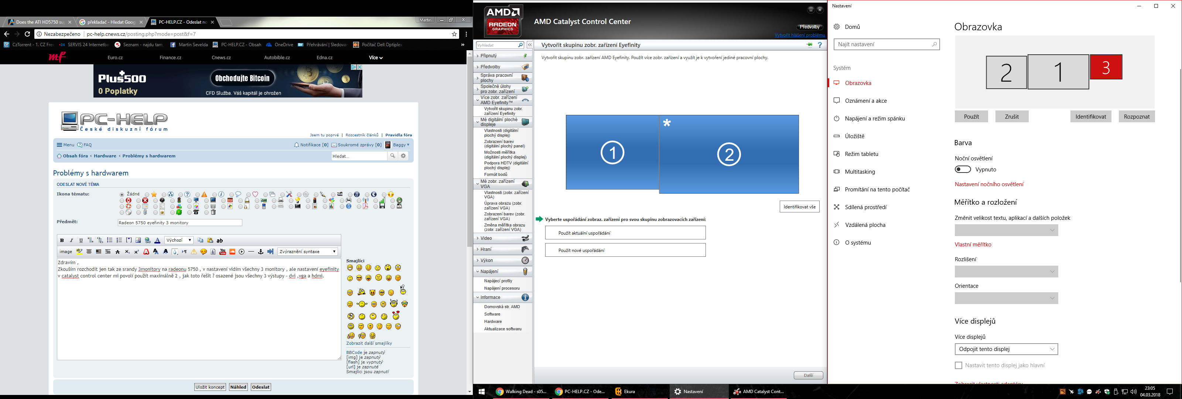Screen dimensions: 1182x399
Task: Insert URL link icon in editor
Action: (x=148, y=241)
